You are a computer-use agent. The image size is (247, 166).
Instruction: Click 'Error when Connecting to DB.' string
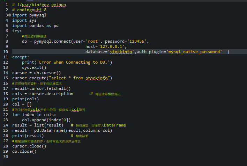tap(73, 62)
